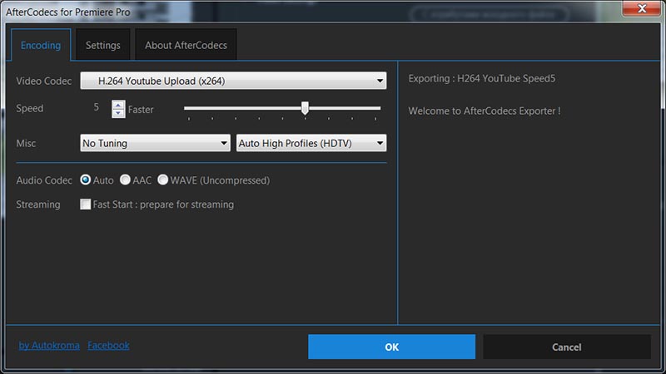666x374 pixels.
Task: Click the Cancel button
Action: 567,347
